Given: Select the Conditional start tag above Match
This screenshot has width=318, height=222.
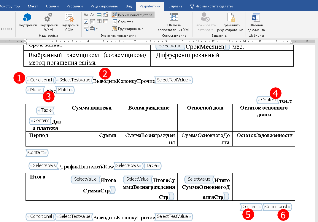Looking at the screenshot, I should tap(40, 80).
